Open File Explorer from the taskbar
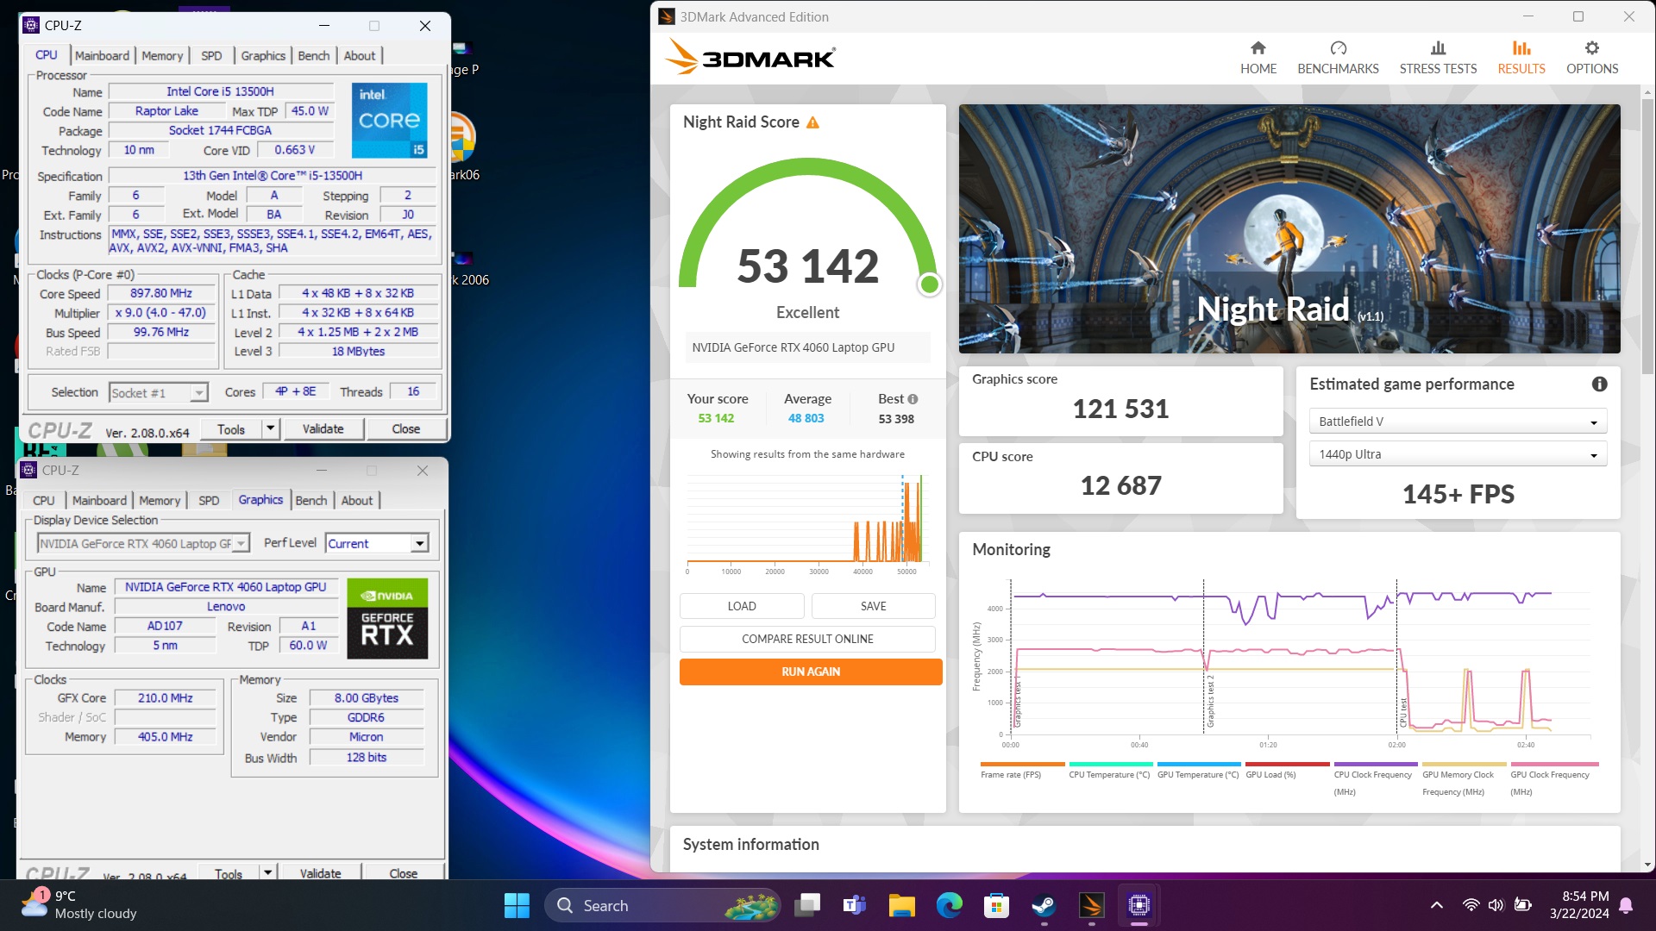Screen dimensions: 1656x931 pyautogui.click(x=901, y=905)
